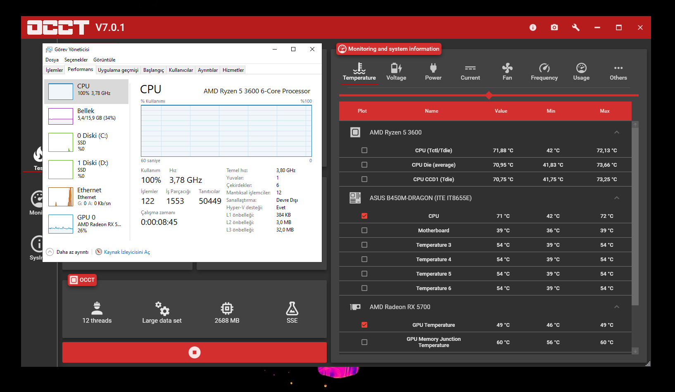The width and height of the screenshot is (675, 392).
Task: Uncheck the plot box for motherboard CPU sensor
Action: 364,216
